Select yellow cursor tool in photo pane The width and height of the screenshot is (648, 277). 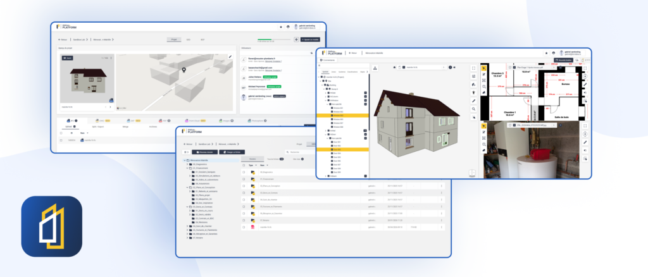point(484,126)
